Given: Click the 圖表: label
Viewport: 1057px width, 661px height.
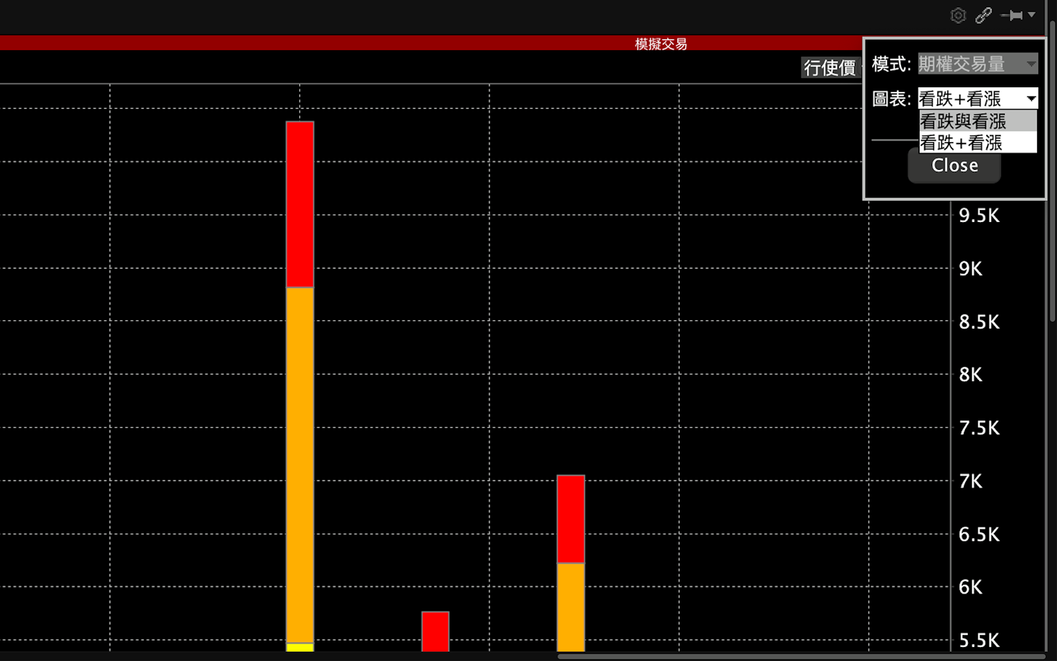Looking at the screenshot, I should [x=891, y=98].
